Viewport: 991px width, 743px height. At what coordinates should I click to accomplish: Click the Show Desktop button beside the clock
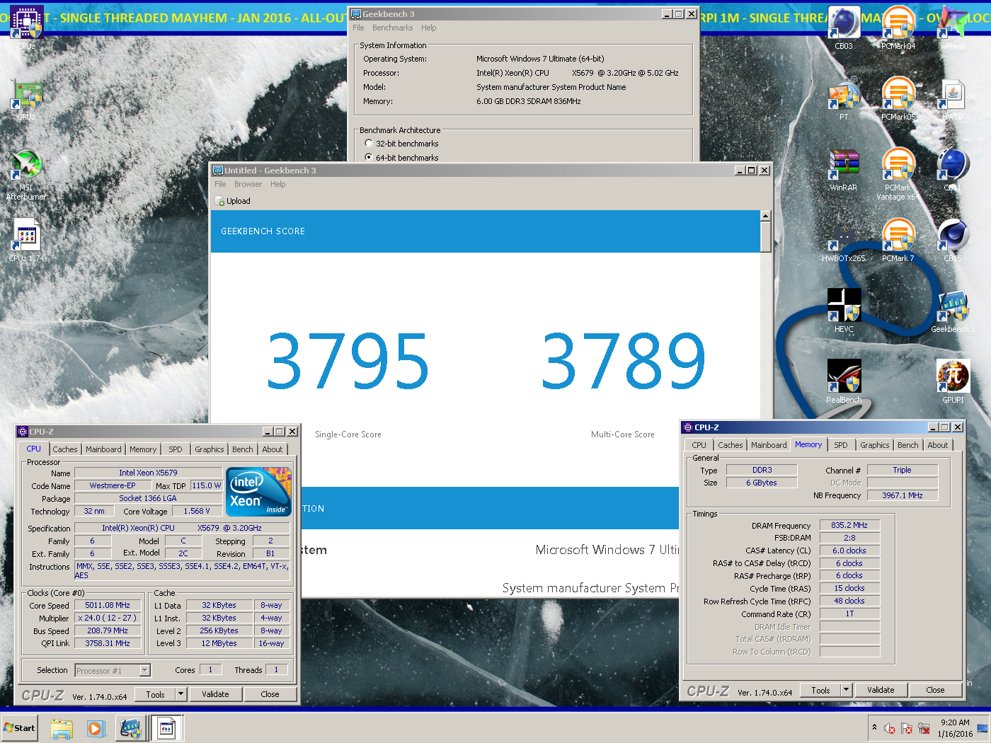[x=983, y=728]
